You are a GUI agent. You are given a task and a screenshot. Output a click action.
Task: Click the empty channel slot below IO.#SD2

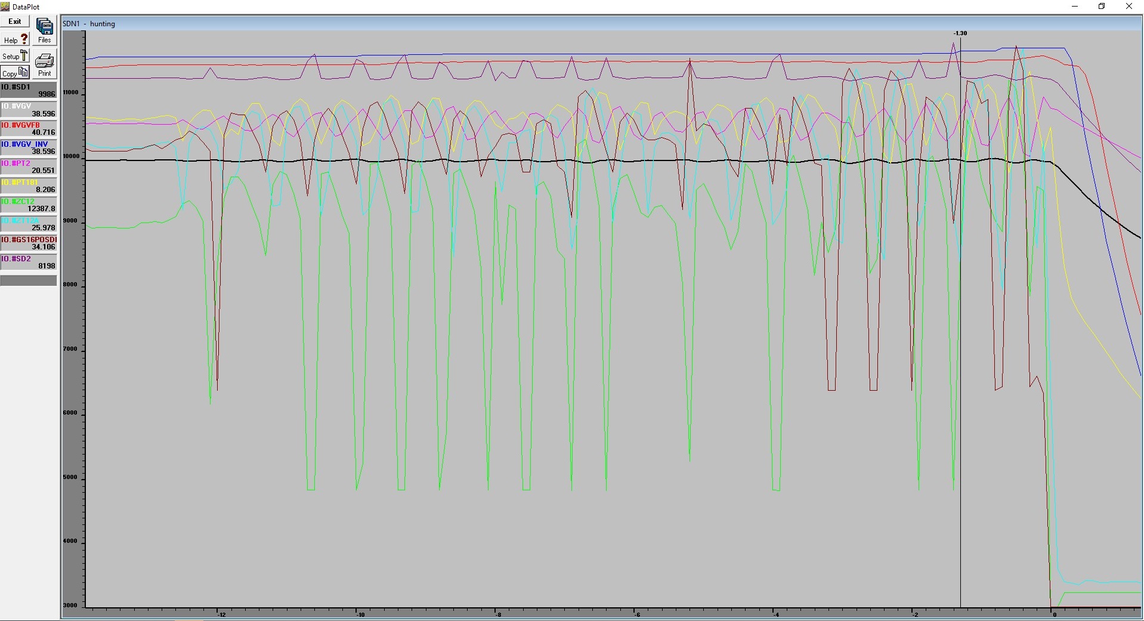click(28, 280)
